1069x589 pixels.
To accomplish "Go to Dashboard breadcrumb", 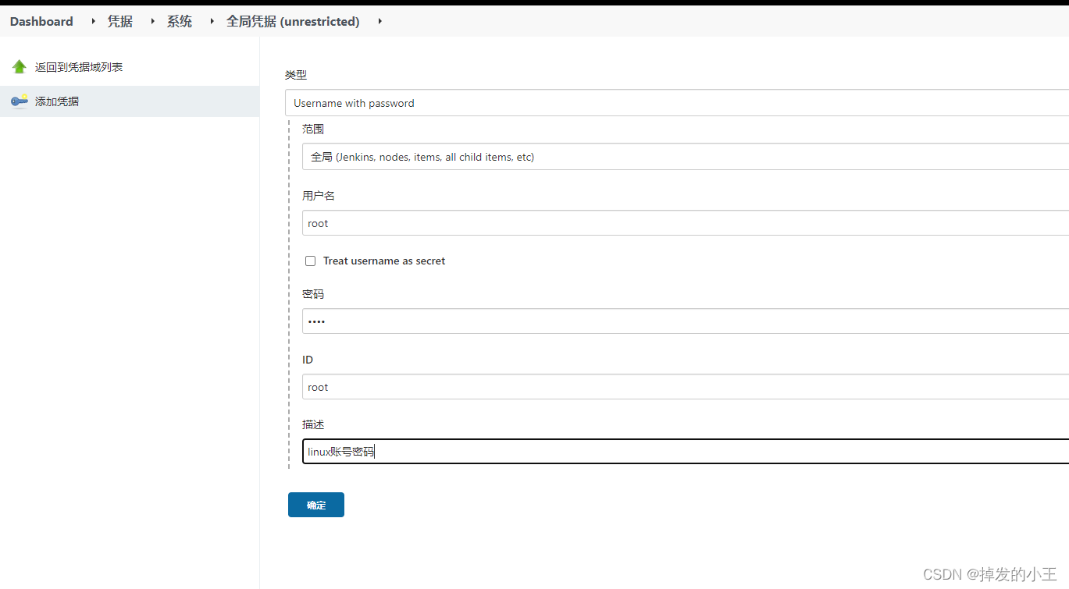I will 41,21.
